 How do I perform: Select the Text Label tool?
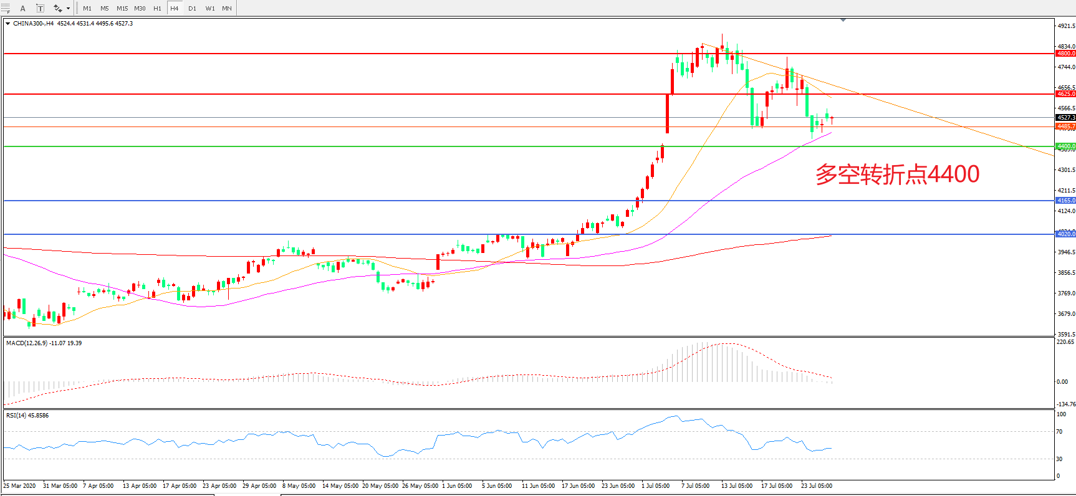[x=40, y=8]
